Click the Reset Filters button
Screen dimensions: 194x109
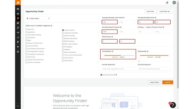click(155, 82)
